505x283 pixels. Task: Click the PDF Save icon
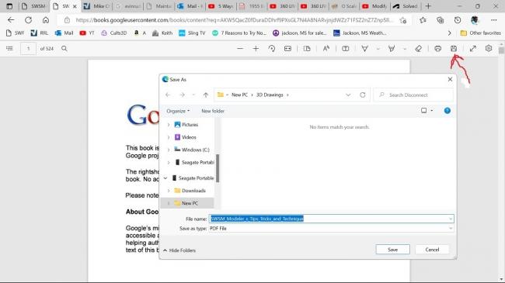pyautogui.click(x=454, y=49)
